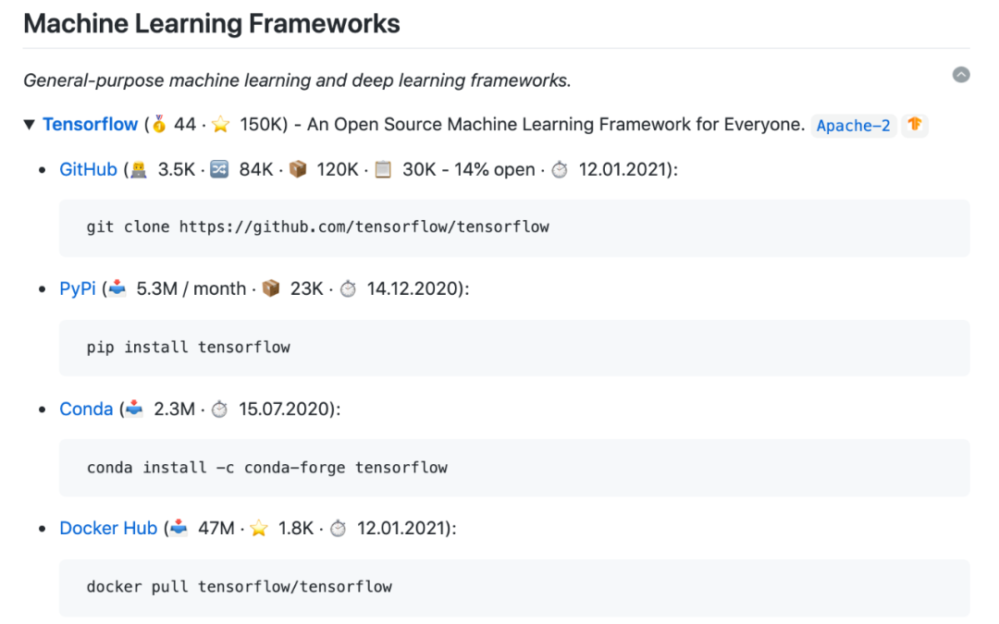
Task: Click the stopwatch icon in Docker Hub row
Action: (x=338, y=528)
